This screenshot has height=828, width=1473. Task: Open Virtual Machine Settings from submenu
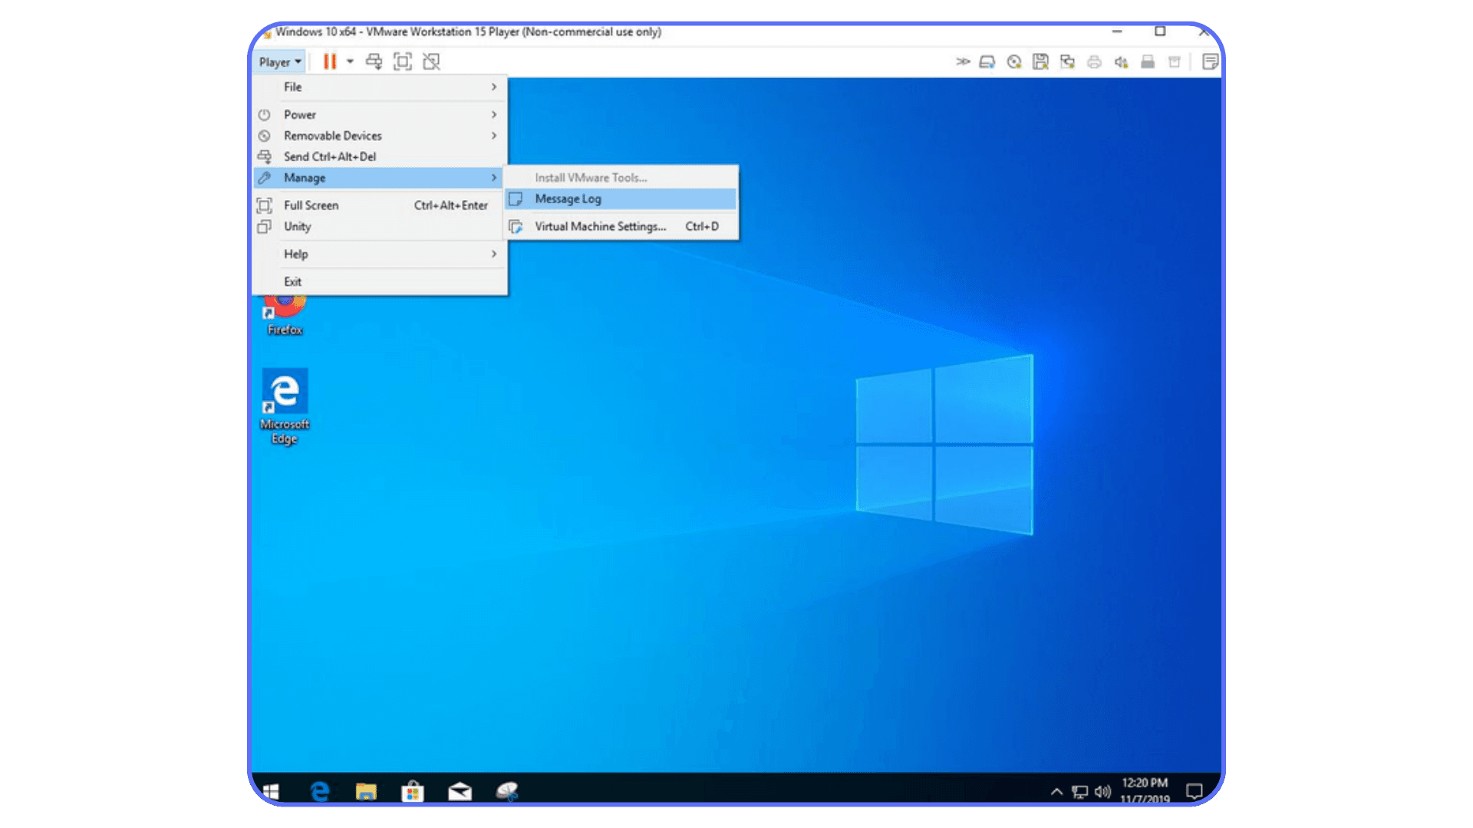tap(621, 227)
